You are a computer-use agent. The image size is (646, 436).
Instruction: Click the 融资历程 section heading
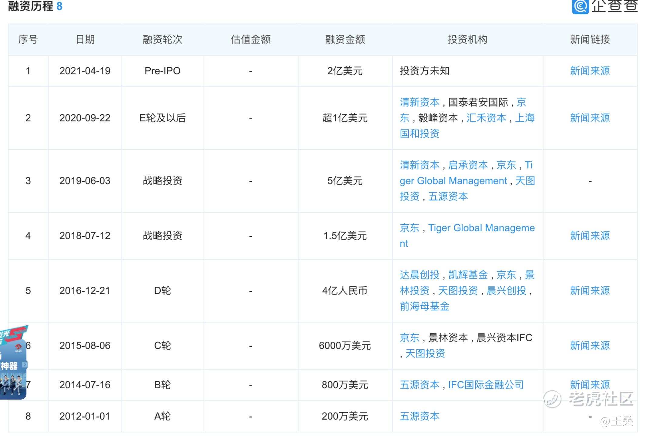point(31,6)
